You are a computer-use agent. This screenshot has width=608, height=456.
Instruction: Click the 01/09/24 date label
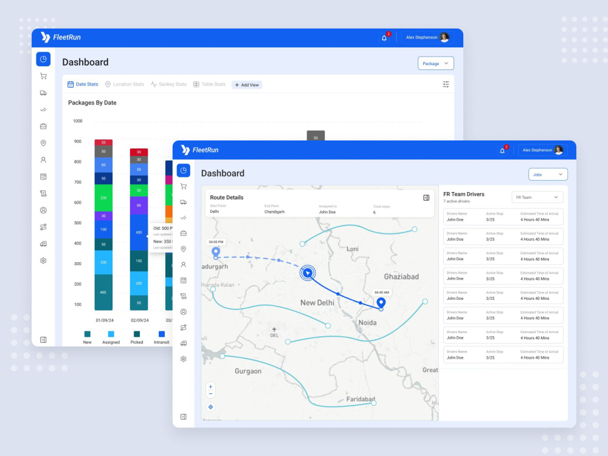pos(105,320)
